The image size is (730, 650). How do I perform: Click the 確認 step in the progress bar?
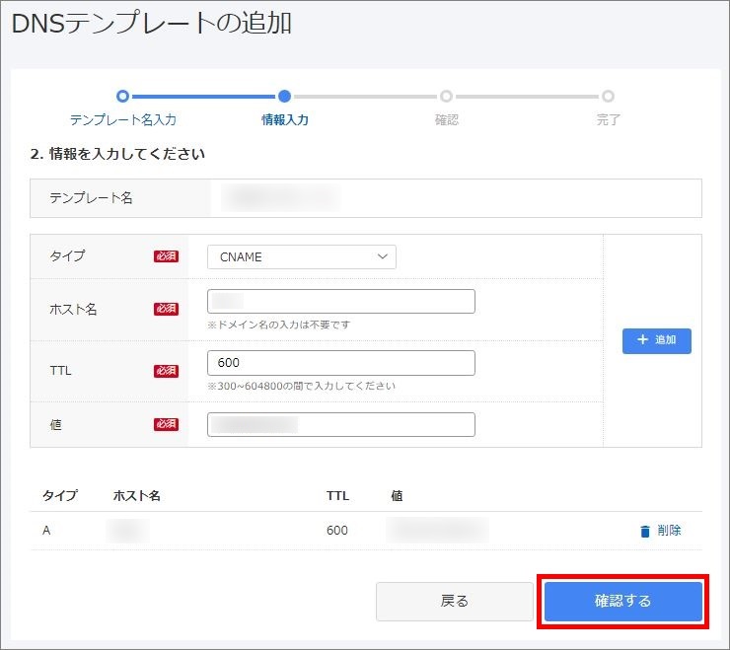(x=446, y=119)
